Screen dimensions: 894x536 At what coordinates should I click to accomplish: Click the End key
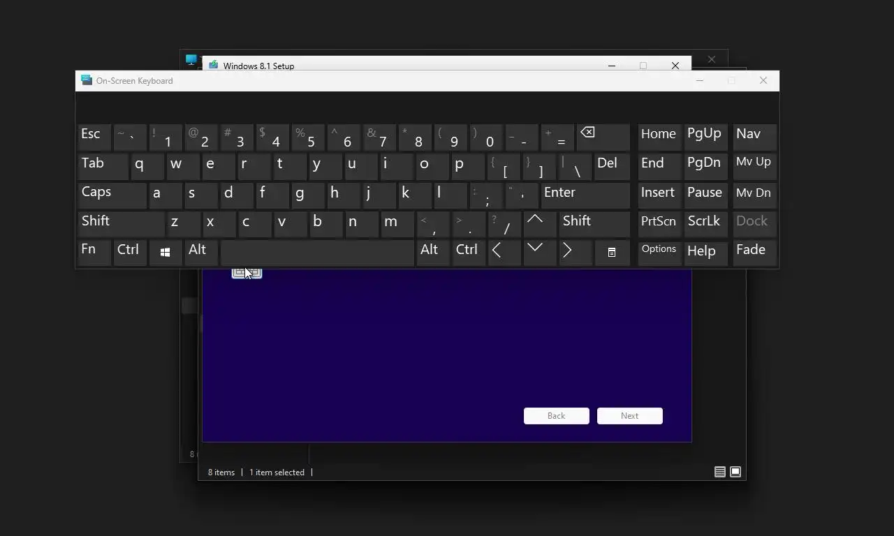(659, 166)
